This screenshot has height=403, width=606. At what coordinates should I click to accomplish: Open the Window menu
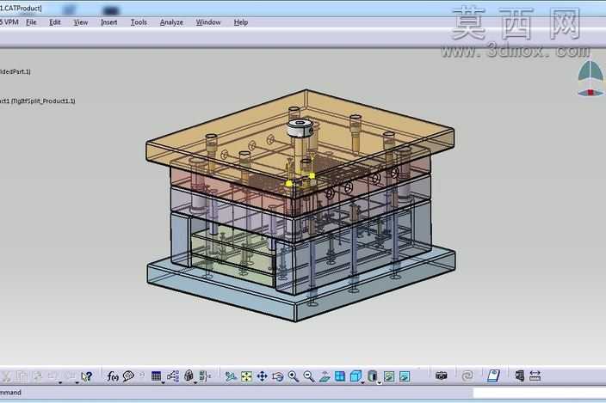(x=208, y=22)
